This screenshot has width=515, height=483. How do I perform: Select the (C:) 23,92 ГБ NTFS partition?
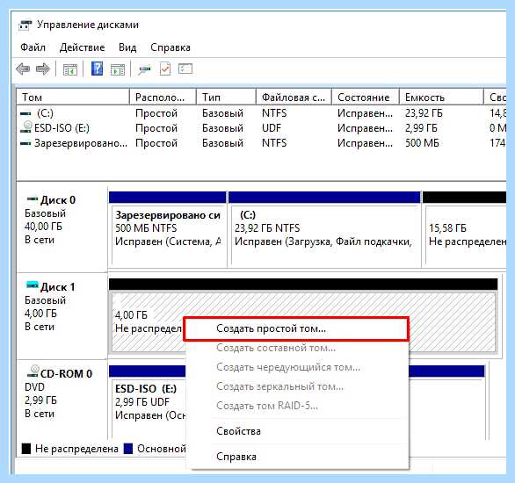pos(325,229)
